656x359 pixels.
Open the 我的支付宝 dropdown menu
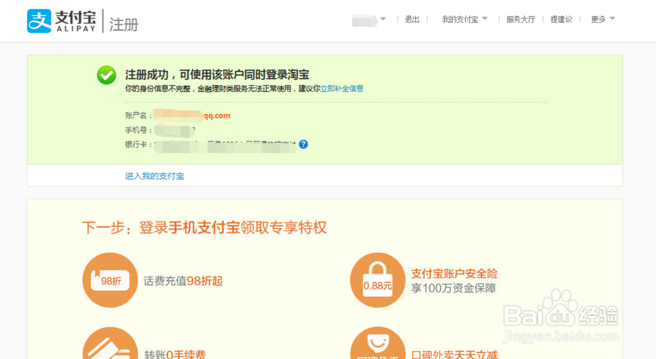point(464,19)
